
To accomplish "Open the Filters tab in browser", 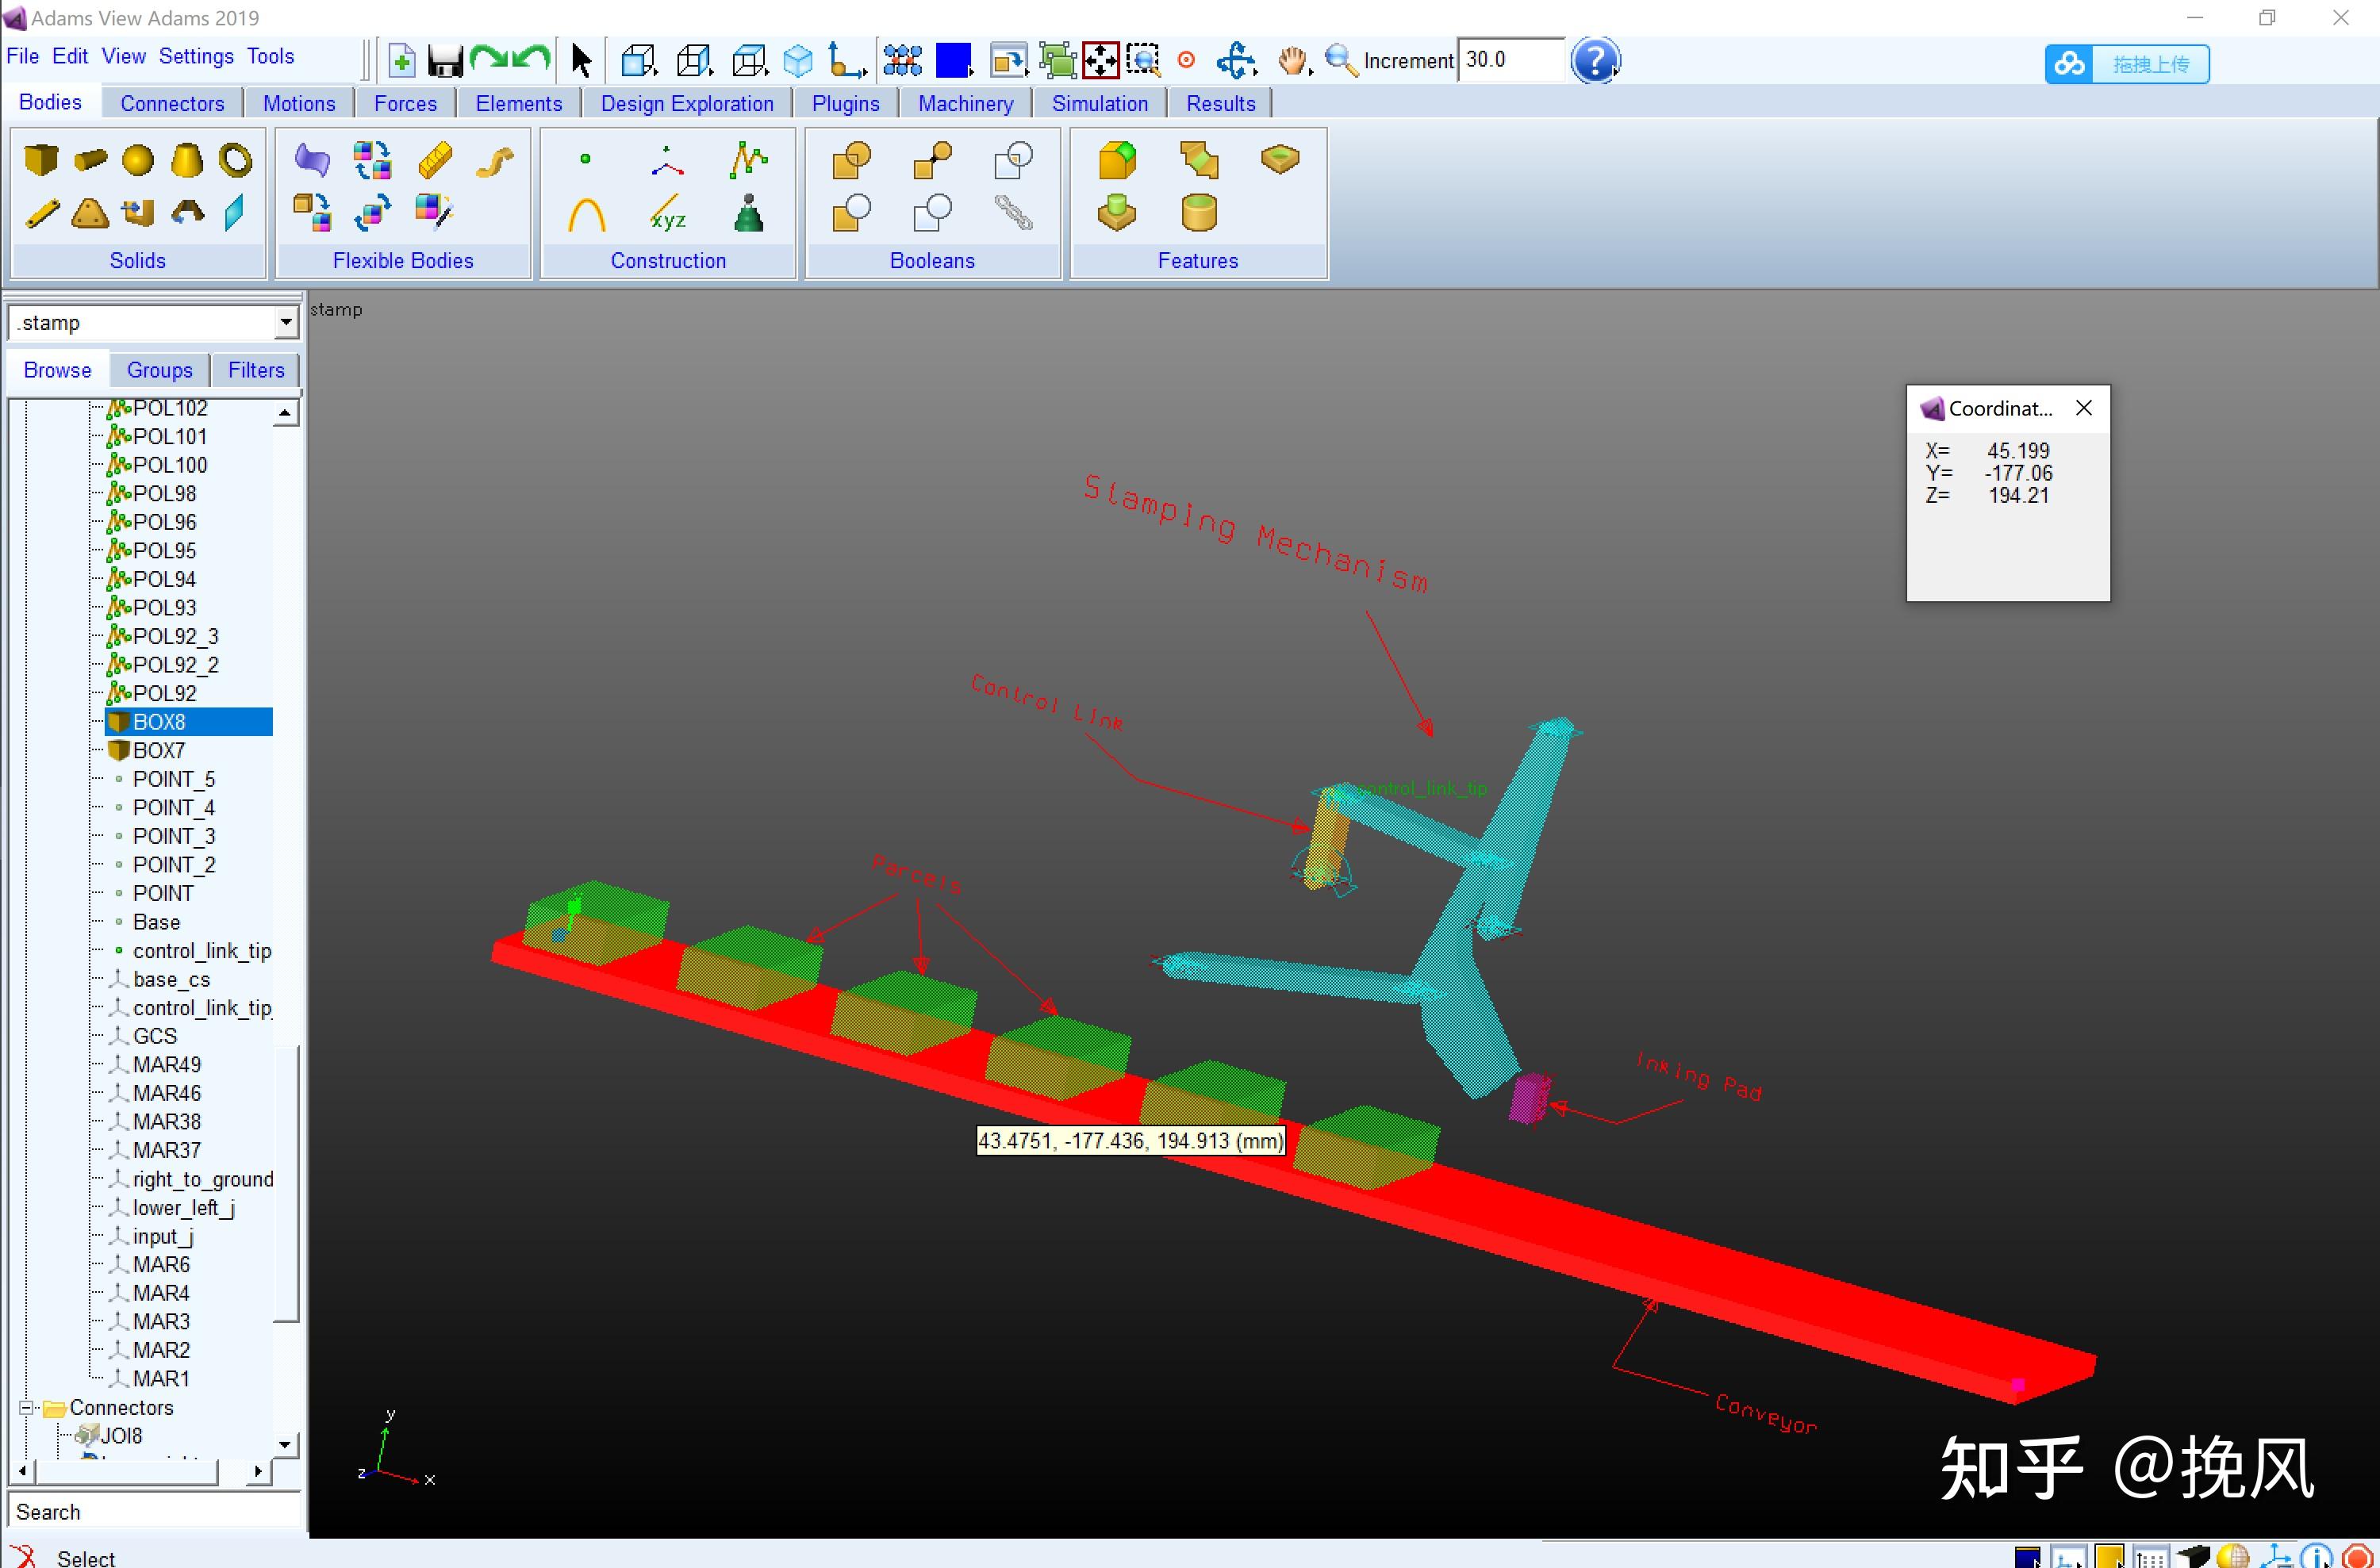I will pyautogui.click(x=256, y=370).
